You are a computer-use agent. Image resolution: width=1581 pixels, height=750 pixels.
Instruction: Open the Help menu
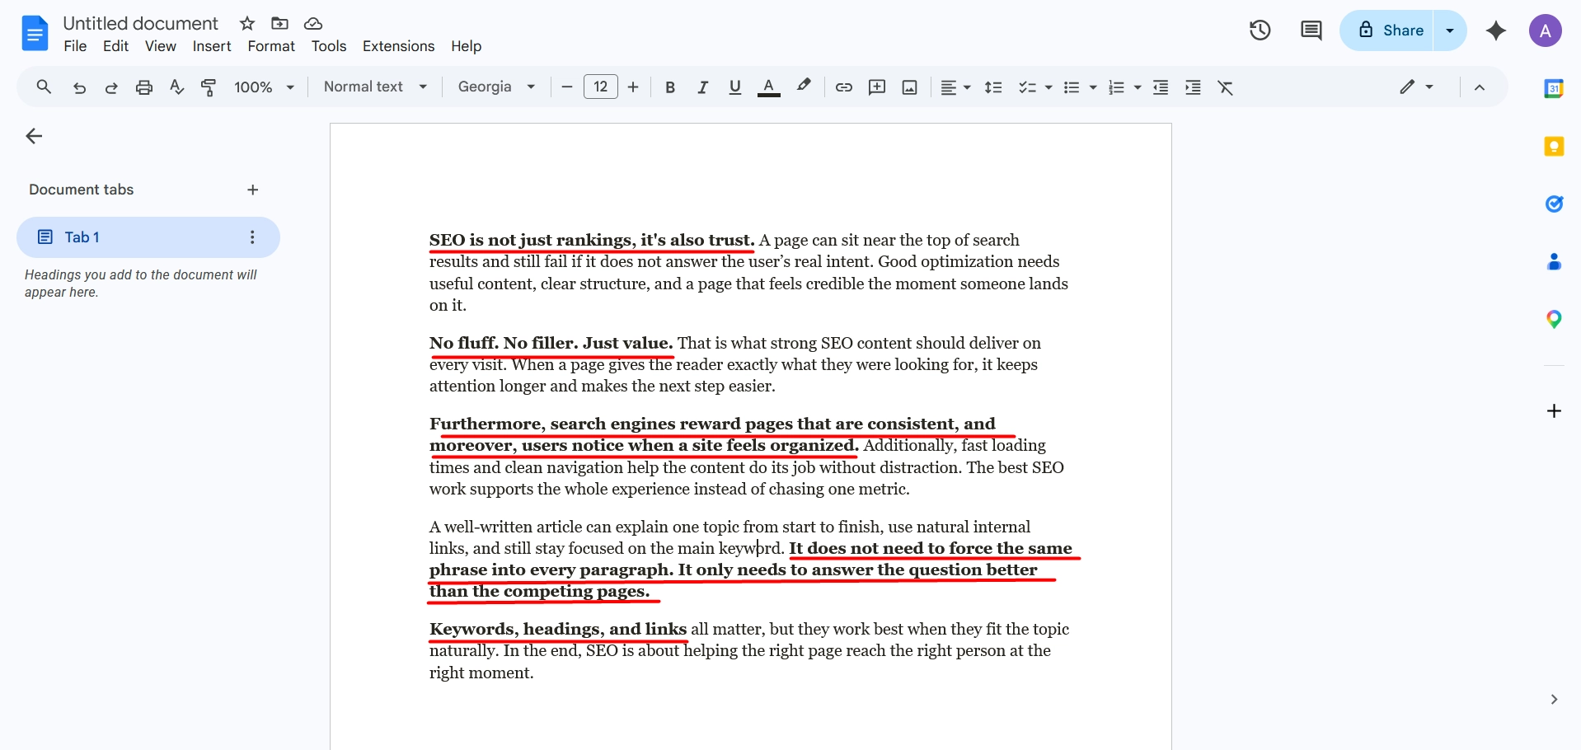(x=466, y=46)
